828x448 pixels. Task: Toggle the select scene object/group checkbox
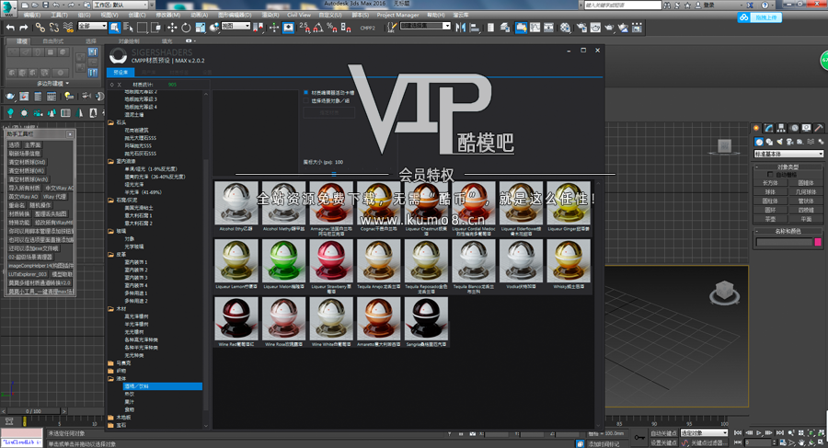click(305, 100)
